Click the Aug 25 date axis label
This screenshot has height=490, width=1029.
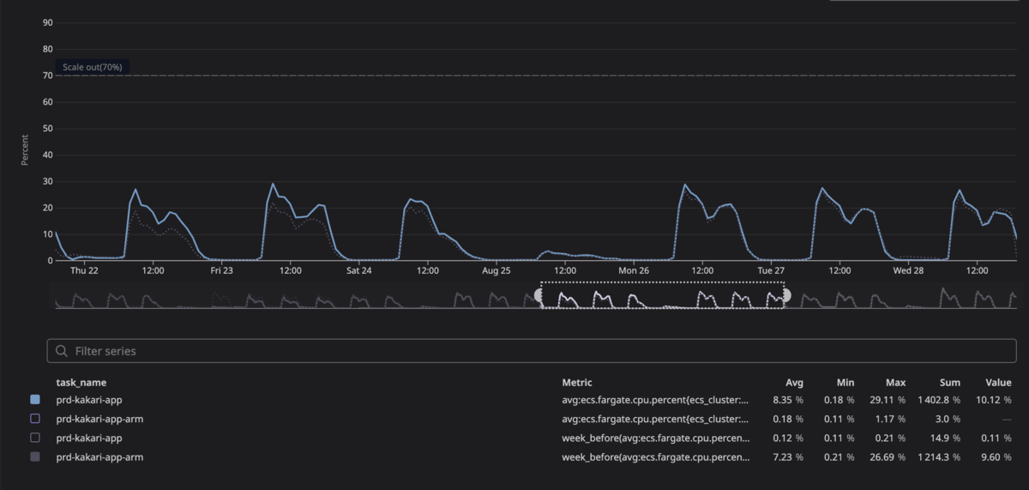(x=496, y=269)
